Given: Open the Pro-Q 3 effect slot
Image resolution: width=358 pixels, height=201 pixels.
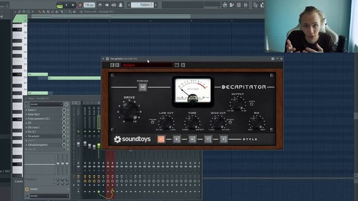Looking at the screenshot, I should 44,132.
